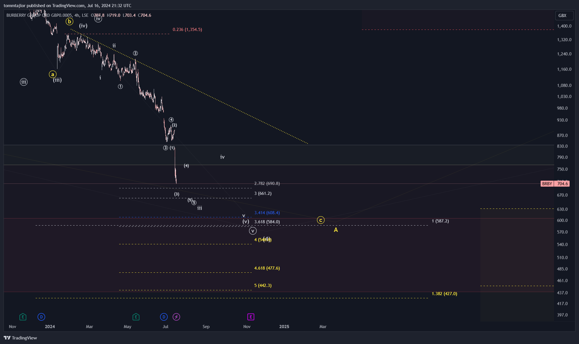The image size is (579, 344).
Task: Click the 'Jul' time axis label
Action: click(165, 327)
